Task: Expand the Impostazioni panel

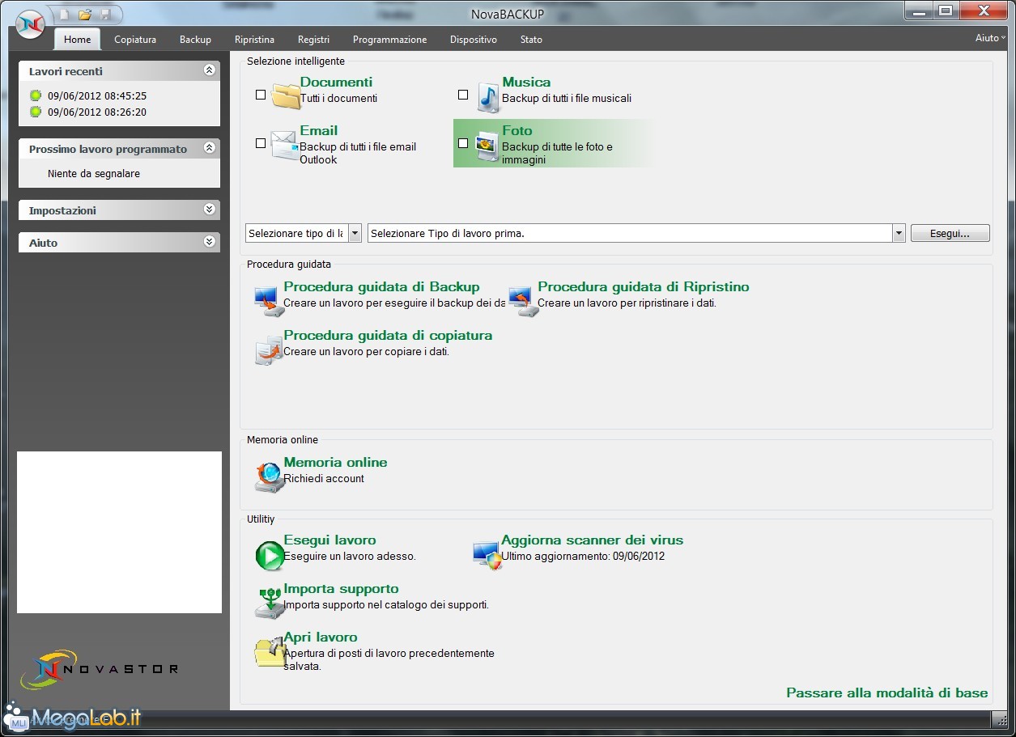Action: coord(210,210)
